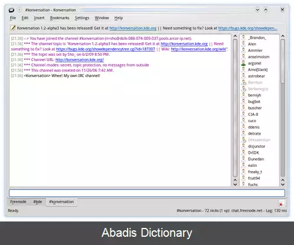Screen dimensions: 294x245
Task: Open konversation.kde.org link in channel topic message
Action: (184, 44)
